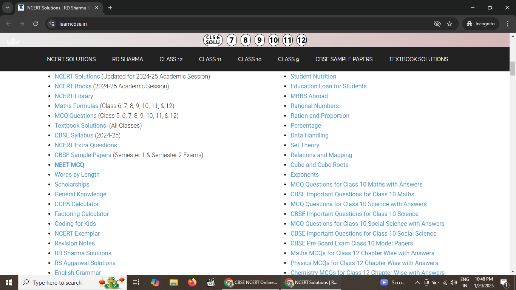
Task: Open Copilot icon in taskbar
Action: (155, 282)
